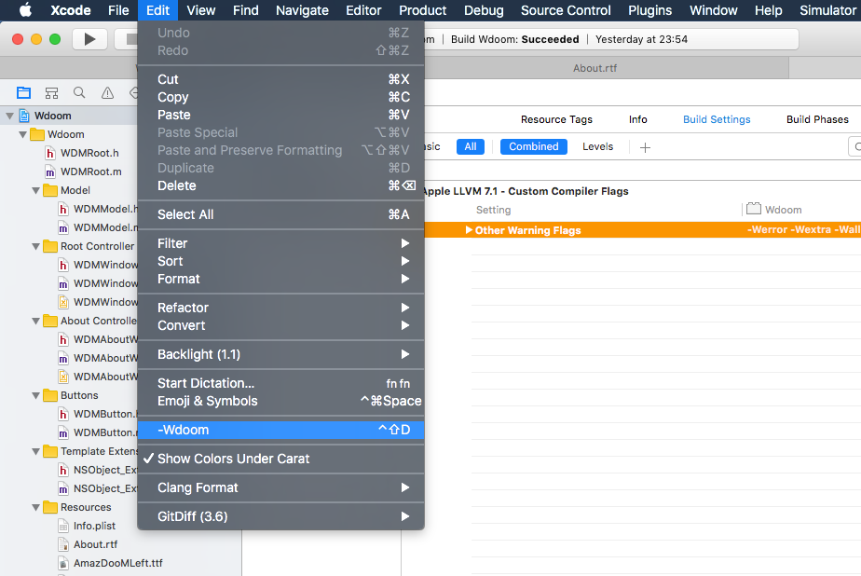Viewport: 861px width, 576px height.
Task: Choose Delete from Edit menu
Action: [x=280, y=185]
